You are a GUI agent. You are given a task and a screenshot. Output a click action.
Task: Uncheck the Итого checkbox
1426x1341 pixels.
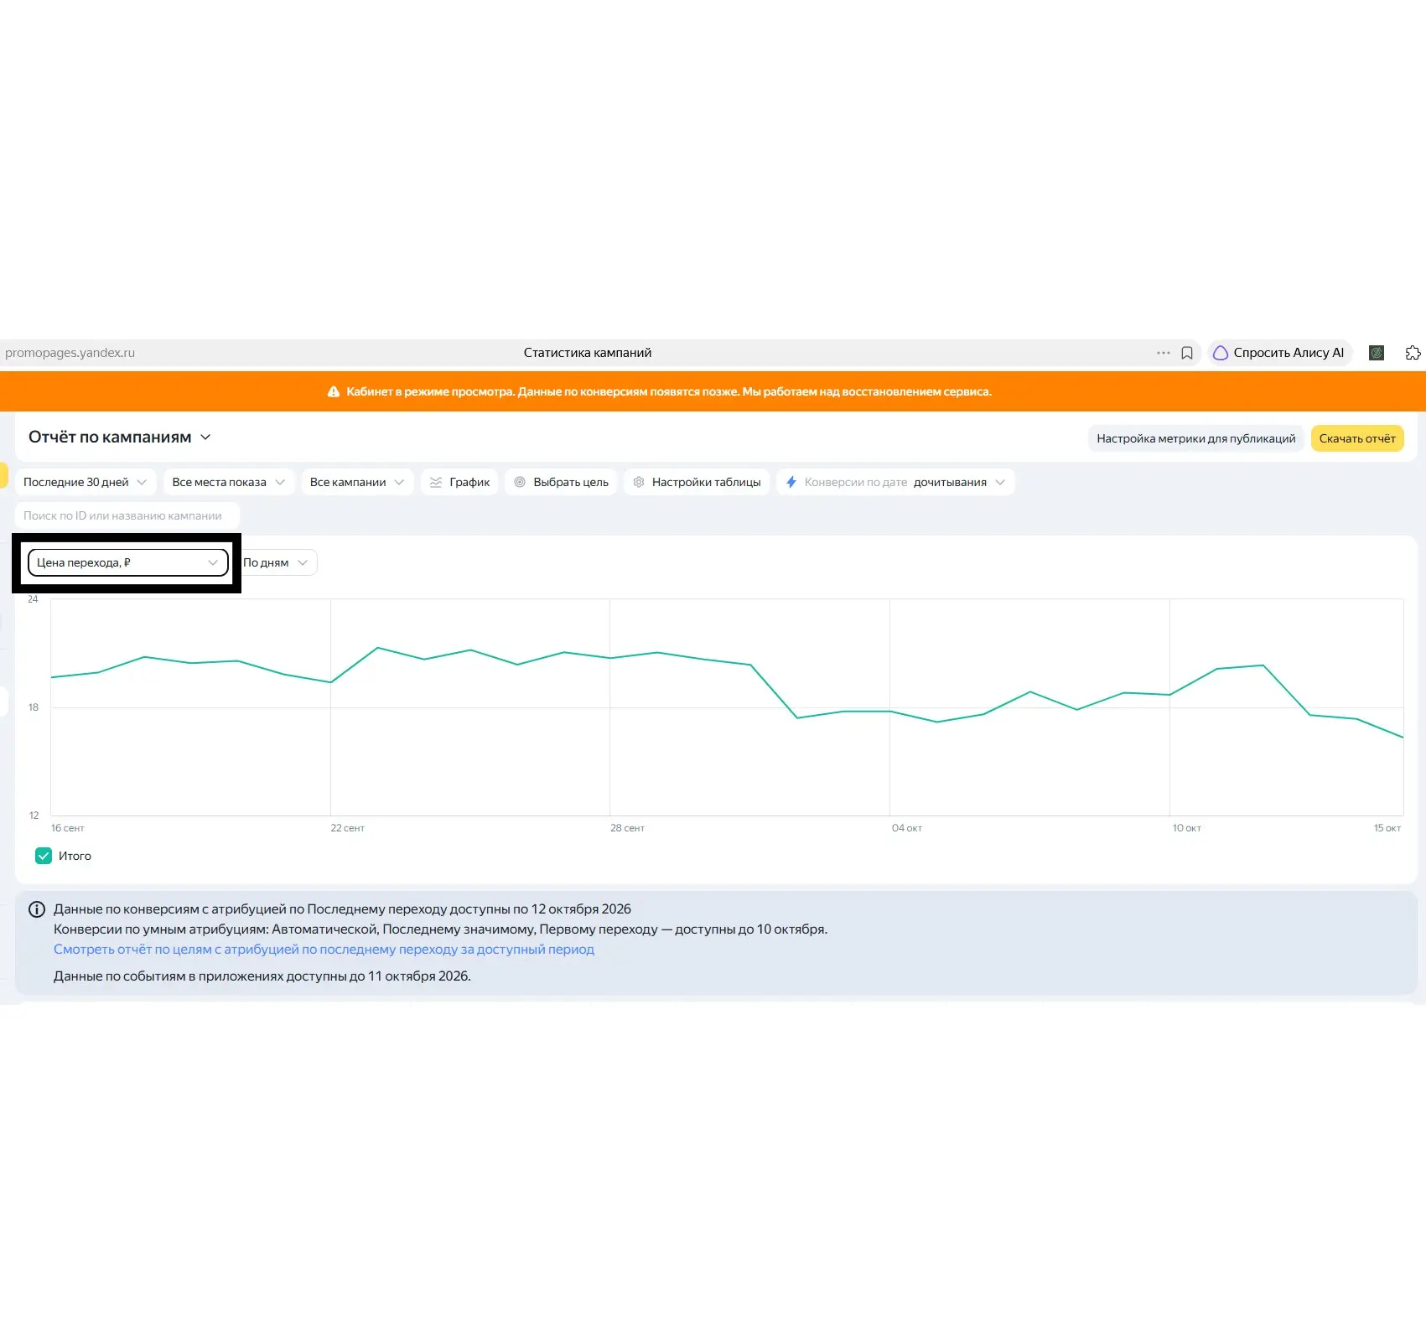pos(44,856)
